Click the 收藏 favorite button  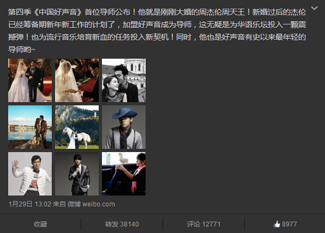pos(40,224)
